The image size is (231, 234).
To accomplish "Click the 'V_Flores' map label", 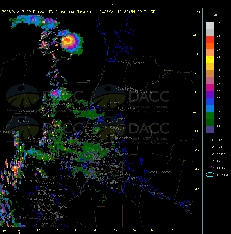I will pyautogui.click(x=42, y=224).
